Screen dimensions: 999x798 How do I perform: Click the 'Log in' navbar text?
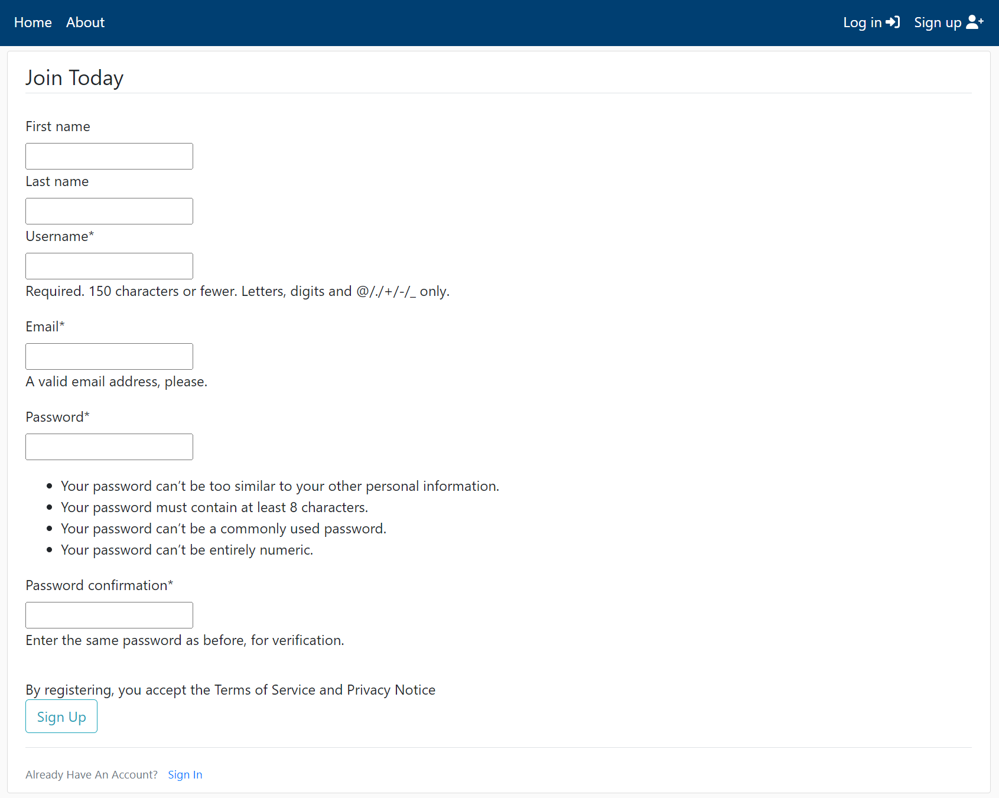[x=862, y=22]
